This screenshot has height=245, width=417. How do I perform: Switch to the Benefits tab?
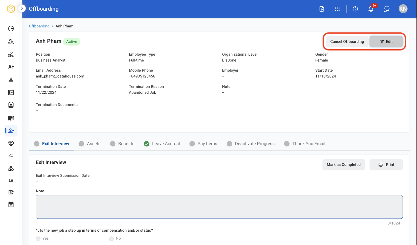[x=122, y=144]
